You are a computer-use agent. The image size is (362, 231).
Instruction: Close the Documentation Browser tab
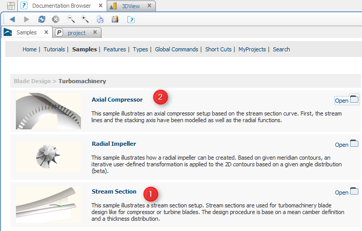[x=100, y=5]
